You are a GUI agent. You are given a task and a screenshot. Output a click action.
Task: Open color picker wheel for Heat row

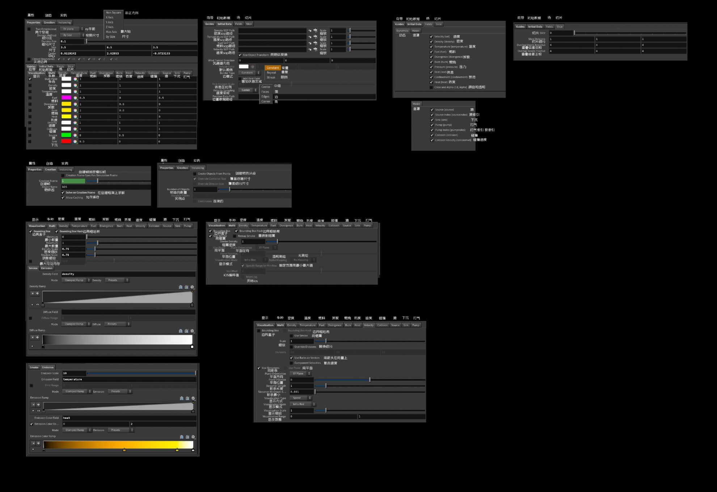tap(75, 117)
